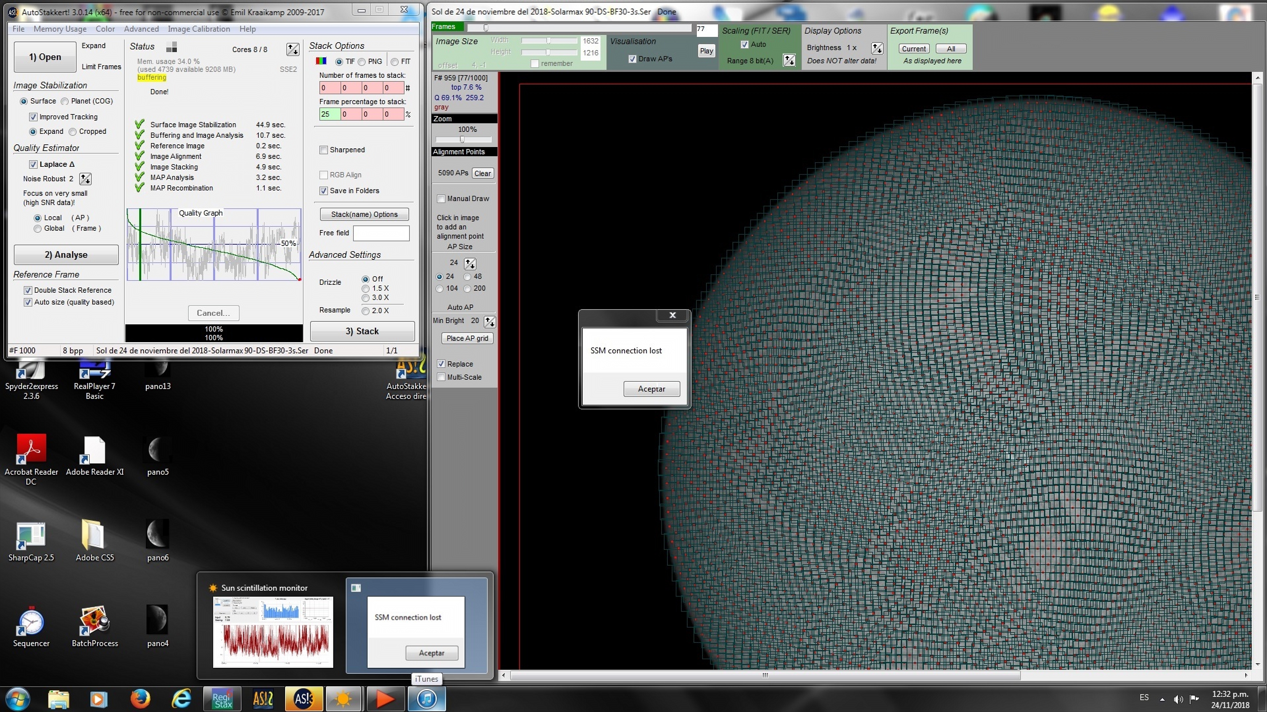Click the image Width slider
This screenshot has height=712, width=1267.
pos(549,40)
